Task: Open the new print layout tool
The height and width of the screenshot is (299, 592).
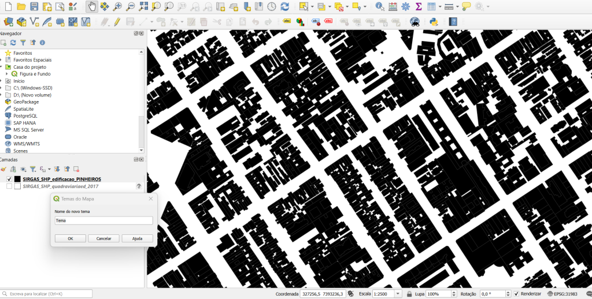Action: (x=47, y=6)
